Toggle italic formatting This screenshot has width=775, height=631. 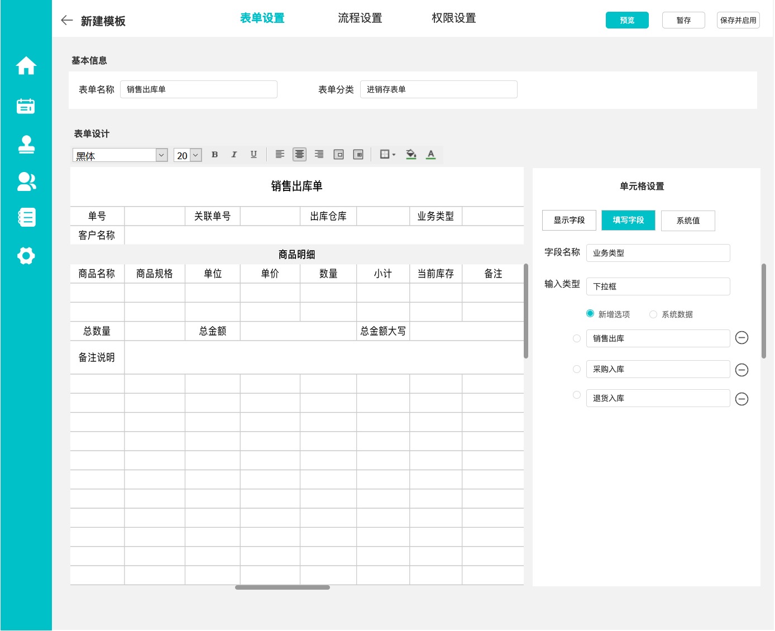pyautogui.click(x=234, y=155)
